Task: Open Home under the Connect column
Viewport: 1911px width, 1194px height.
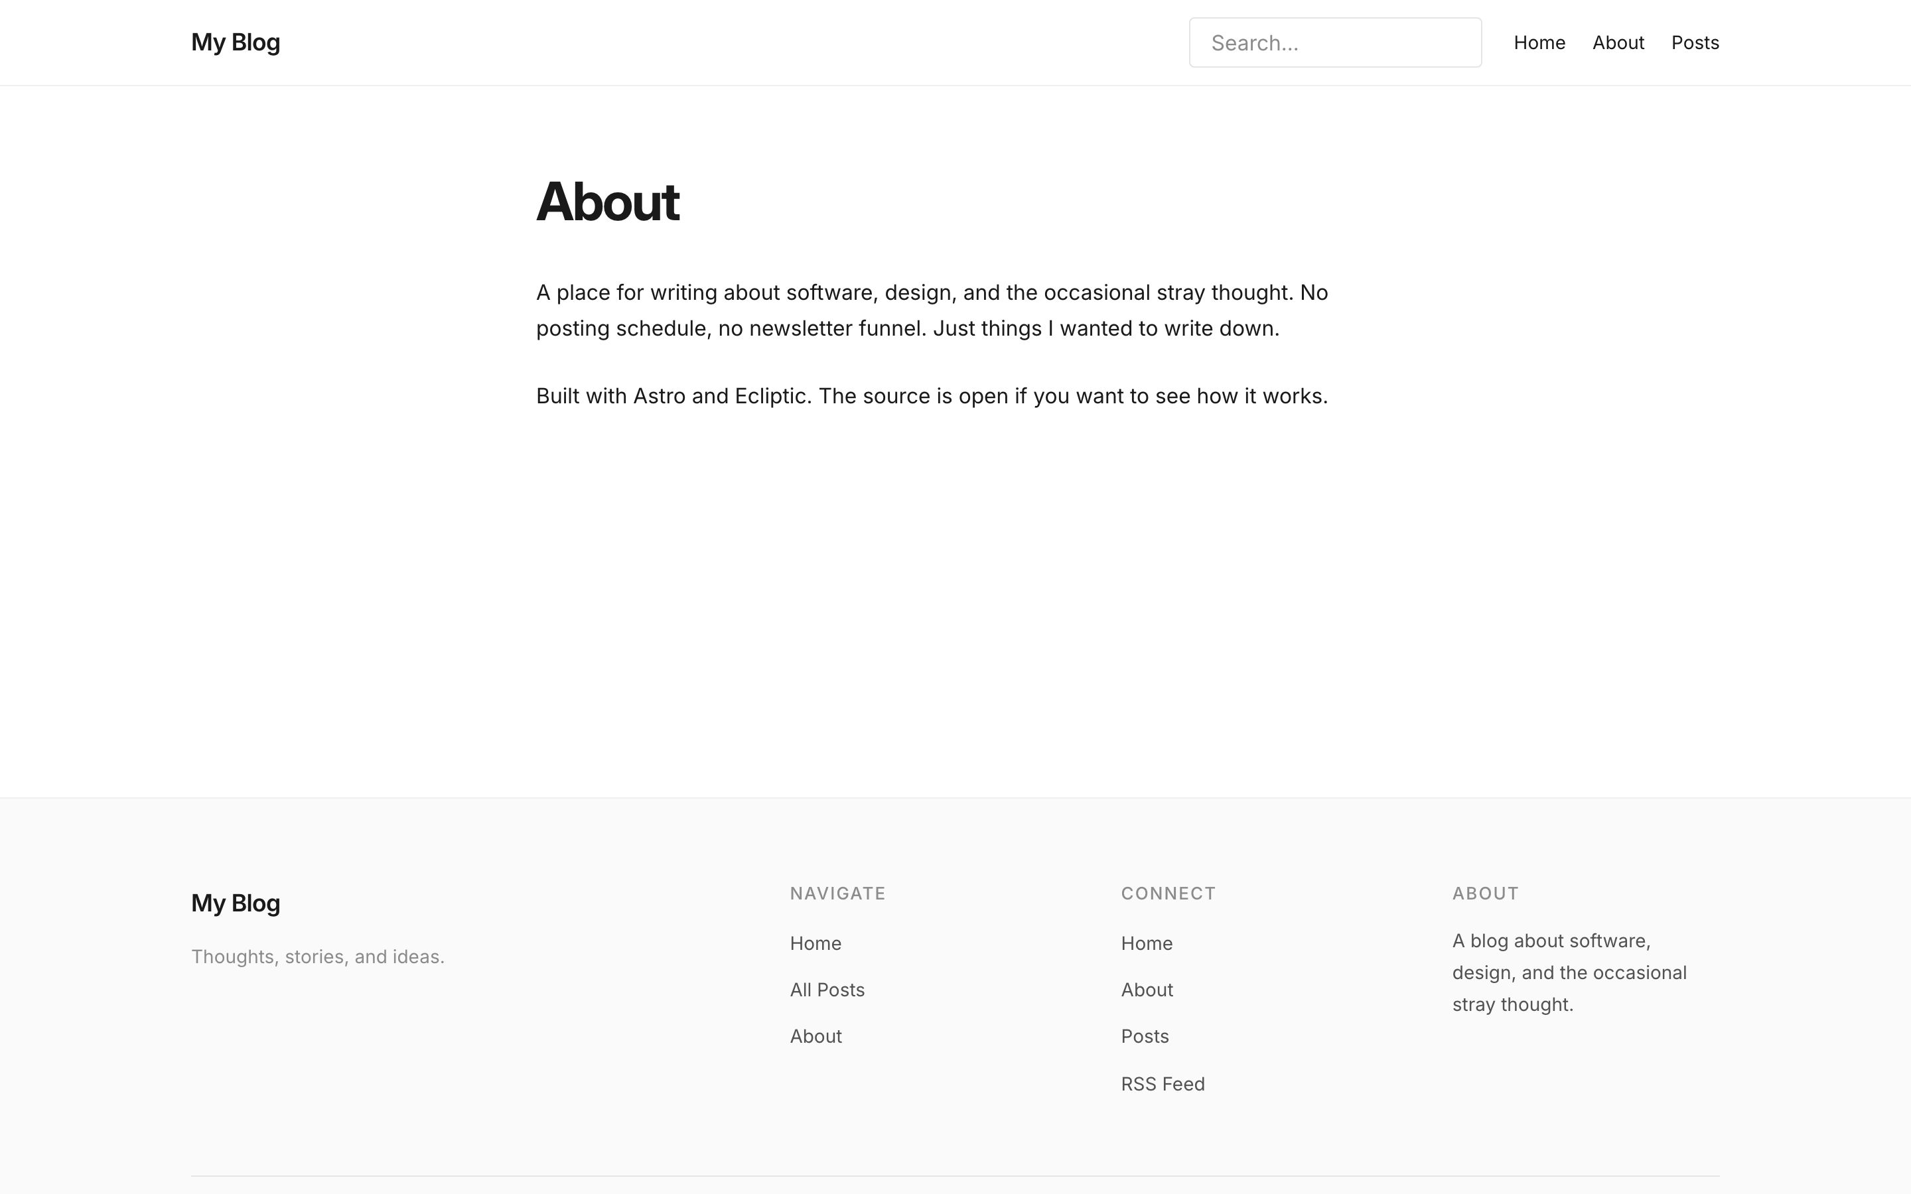Action: click(1147, 944)
